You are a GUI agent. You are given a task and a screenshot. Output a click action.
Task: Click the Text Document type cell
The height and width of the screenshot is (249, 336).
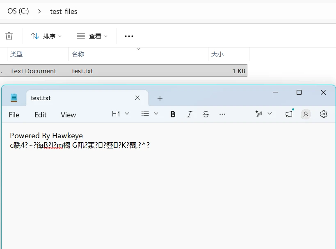tap(33, 71)
